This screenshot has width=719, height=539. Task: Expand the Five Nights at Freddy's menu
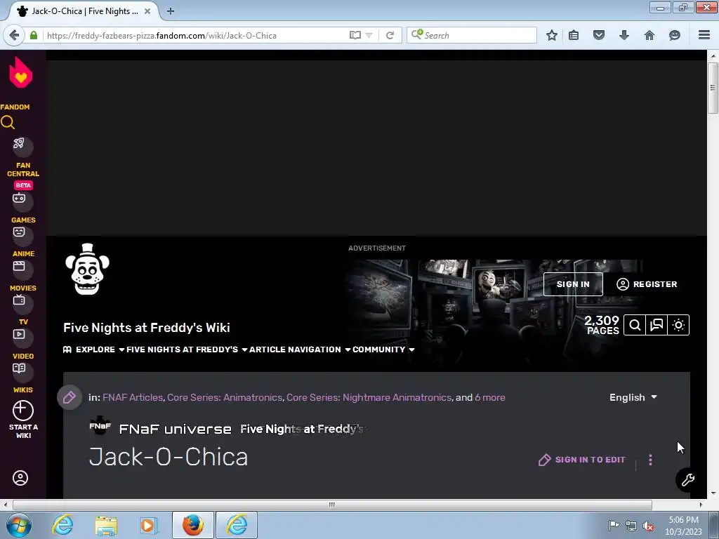coord(187,350)
